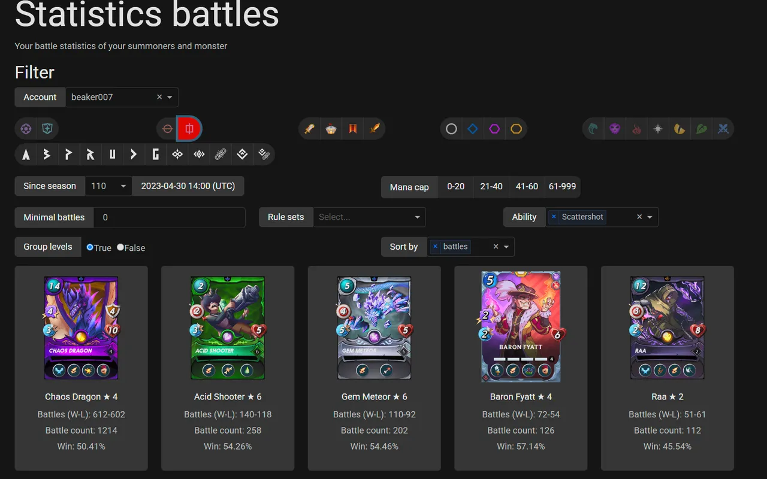Select Dice edition arrow rune icon
Viewport: 767px width, 479px height.
point(134,154)
